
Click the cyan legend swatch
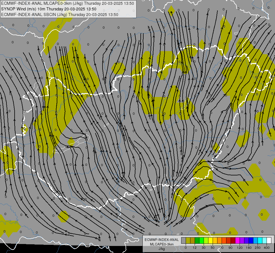point(260,240)
